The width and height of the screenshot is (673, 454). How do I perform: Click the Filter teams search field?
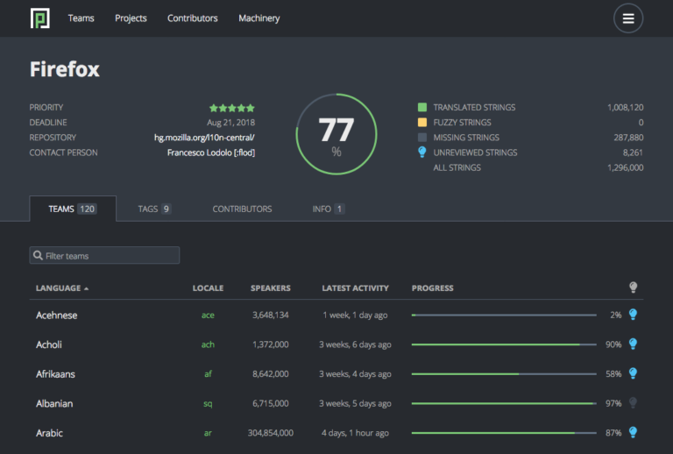(105, 256)
